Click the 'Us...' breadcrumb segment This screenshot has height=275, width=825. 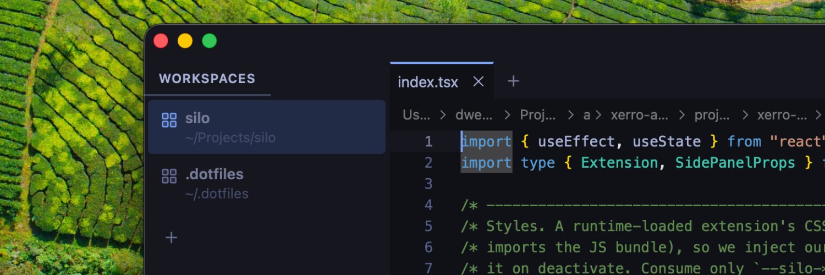(x=416, y=115)
